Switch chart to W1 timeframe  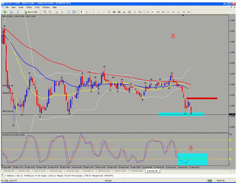[x=184, y=12]
